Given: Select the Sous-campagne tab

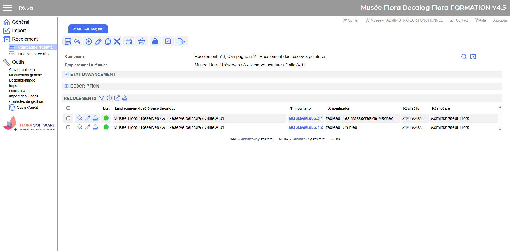Looking at the screenshot, I should point(88,29).
